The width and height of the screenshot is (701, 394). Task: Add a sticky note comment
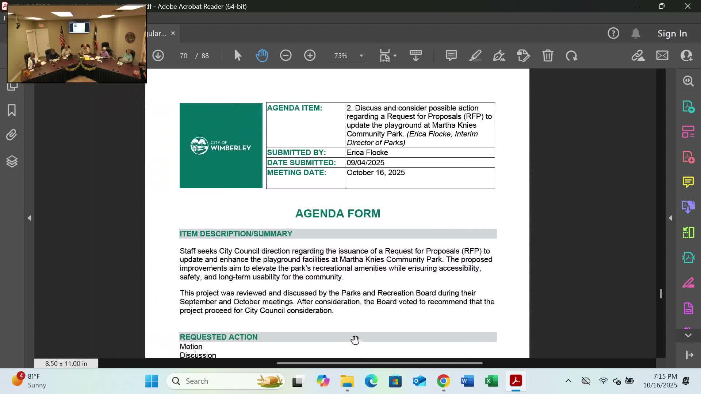451,55
